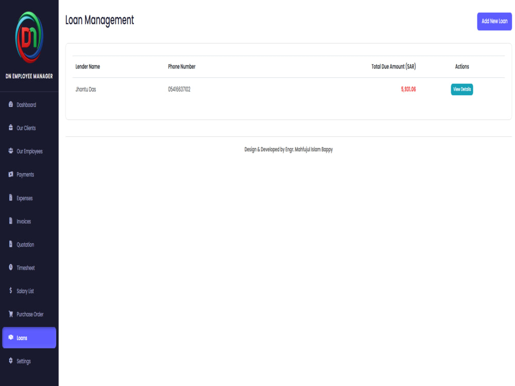This screenshot has height=386, width=515.
Task: Open the Quotation page
Action: (29, 244)
